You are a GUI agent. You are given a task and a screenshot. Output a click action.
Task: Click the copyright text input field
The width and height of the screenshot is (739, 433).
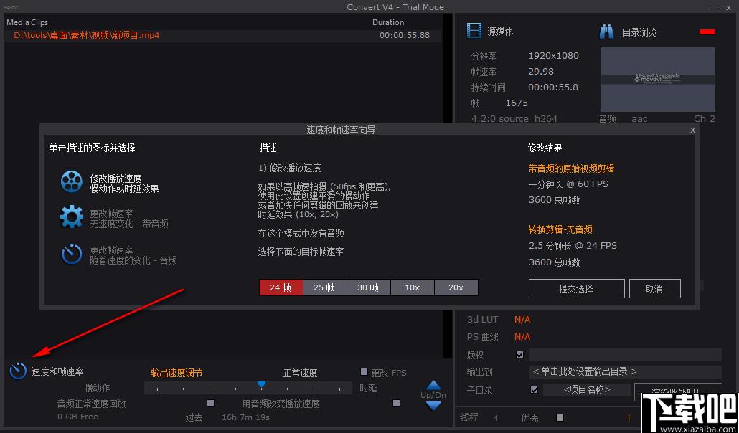626,355
